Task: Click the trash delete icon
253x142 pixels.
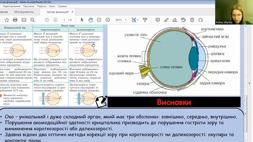Action: (192, 20)
